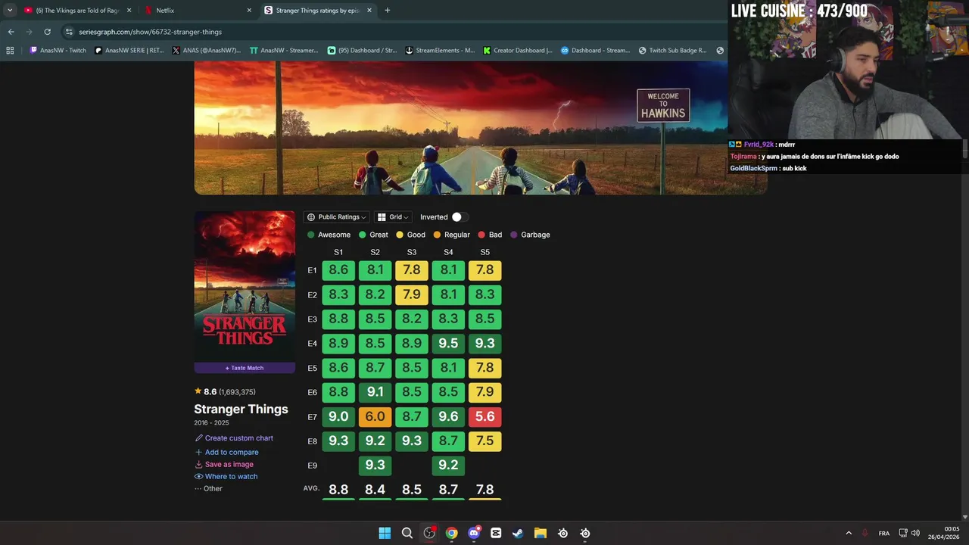Open the StreamElements bookmark
This screenshot has height=545, width=969.
pos(440,51)
